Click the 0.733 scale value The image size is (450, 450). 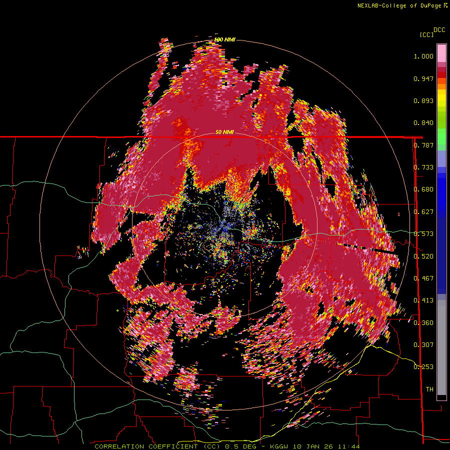[423, 167]
